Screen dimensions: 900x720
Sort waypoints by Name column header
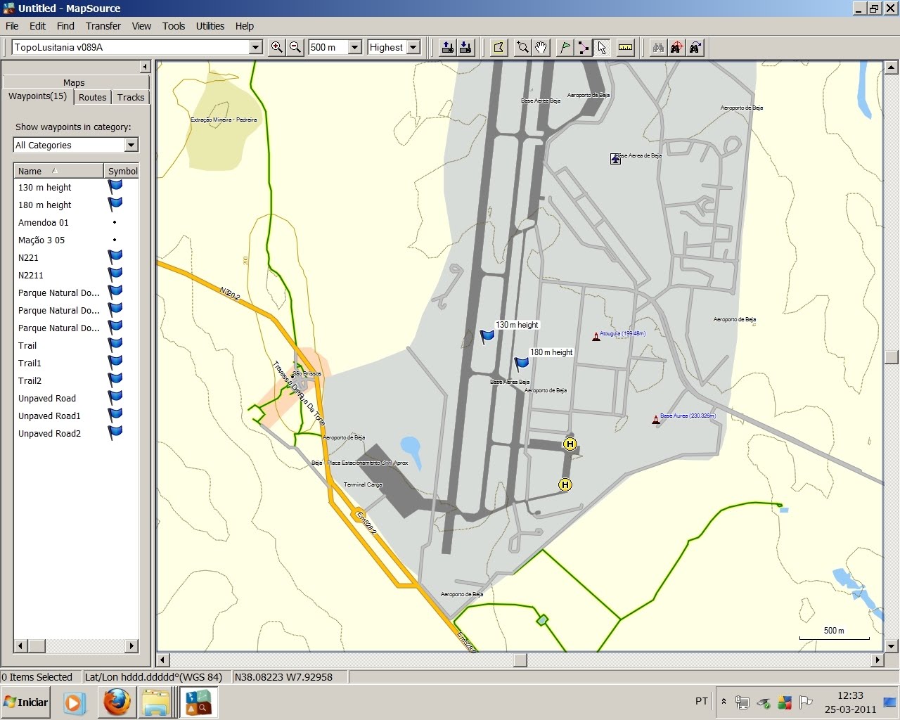pyautogui.click(x=59, y=171)
